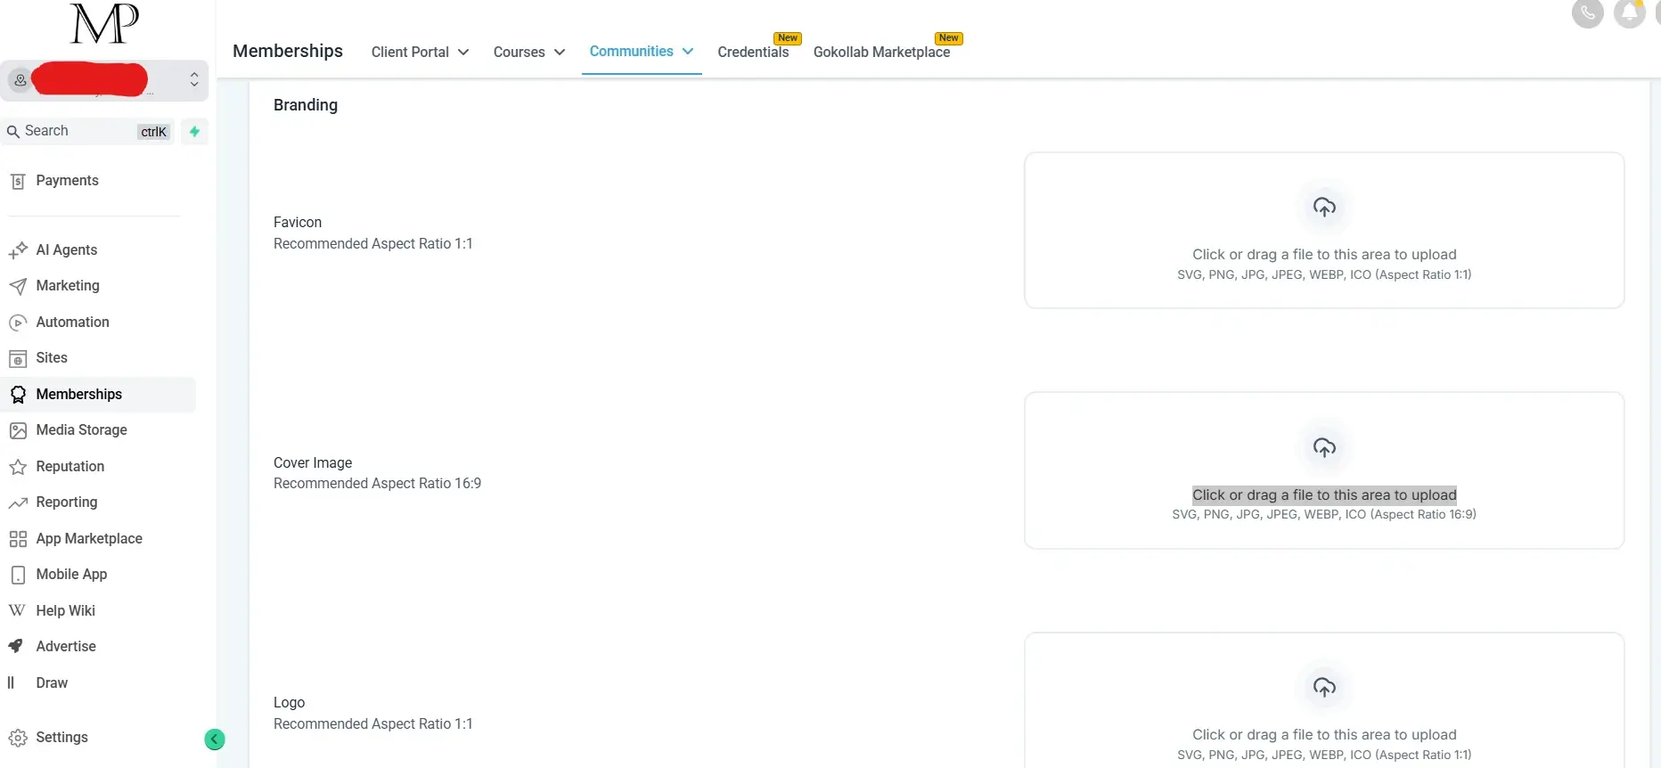Image resolution: width=1661 pixels, height=768 pixels.
Task: Open the account switcher dropdown
Action: (104, 80)
